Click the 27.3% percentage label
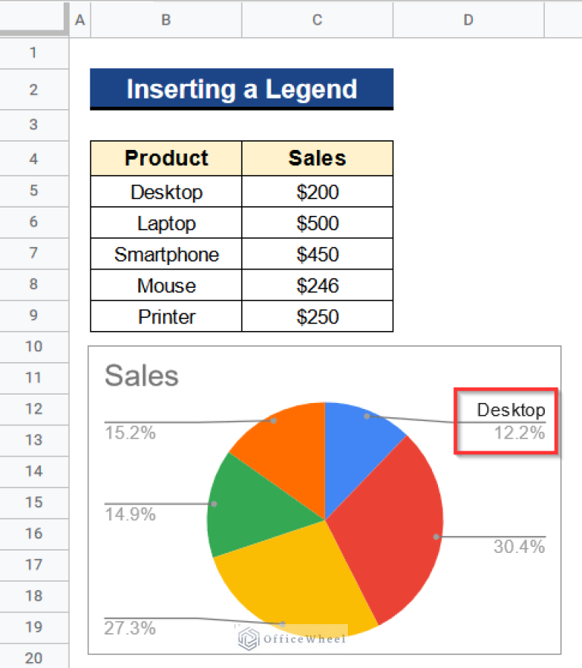 click(x=130, y=628)
